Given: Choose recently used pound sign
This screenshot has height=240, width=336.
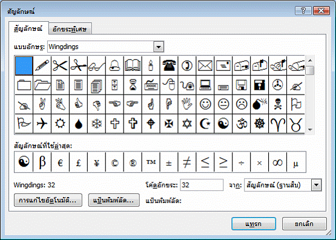Looking at the screenshot, I should point(78,162).
